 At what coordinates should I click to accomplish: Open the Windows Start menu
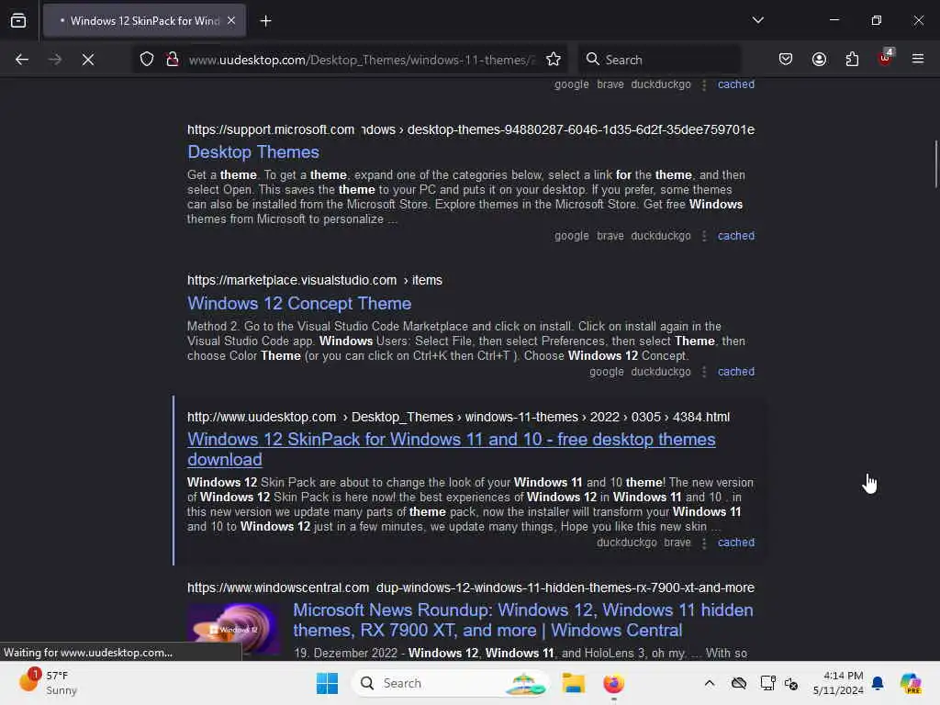point(328,683)
